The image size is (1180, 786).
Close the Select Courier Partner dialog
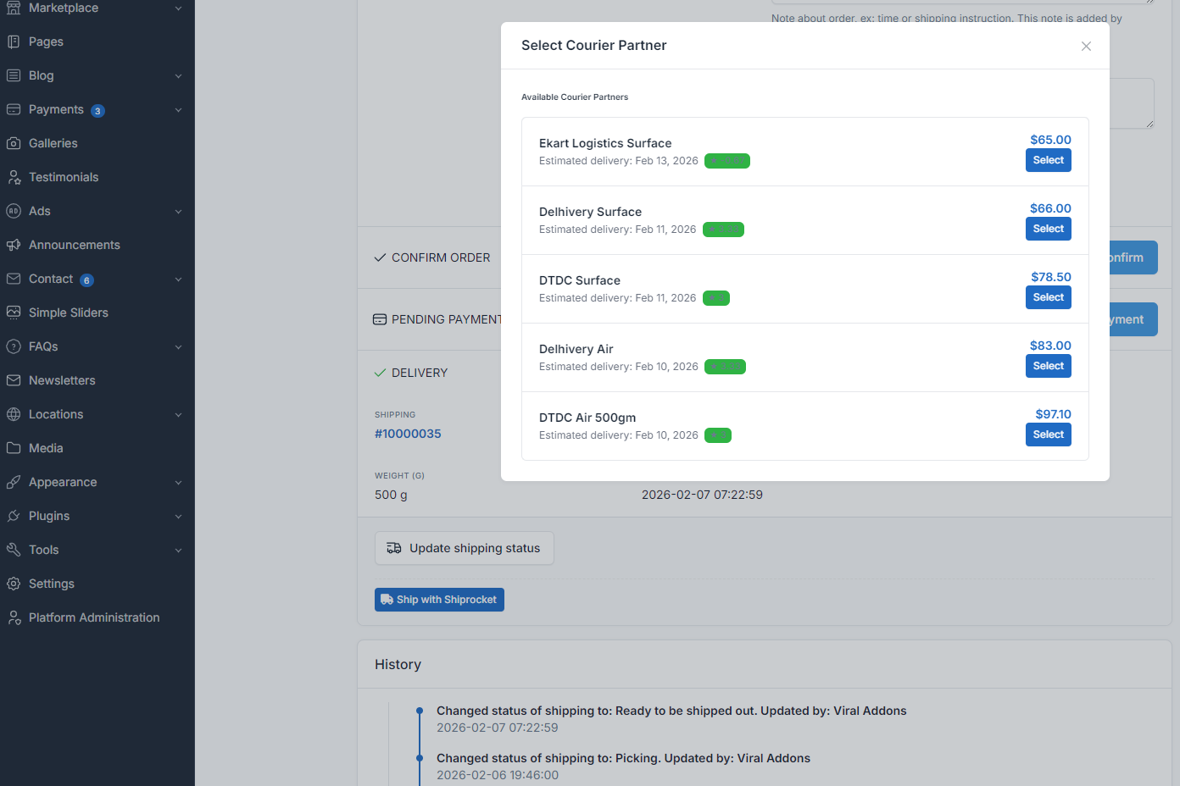click(x=1086, y=46)
